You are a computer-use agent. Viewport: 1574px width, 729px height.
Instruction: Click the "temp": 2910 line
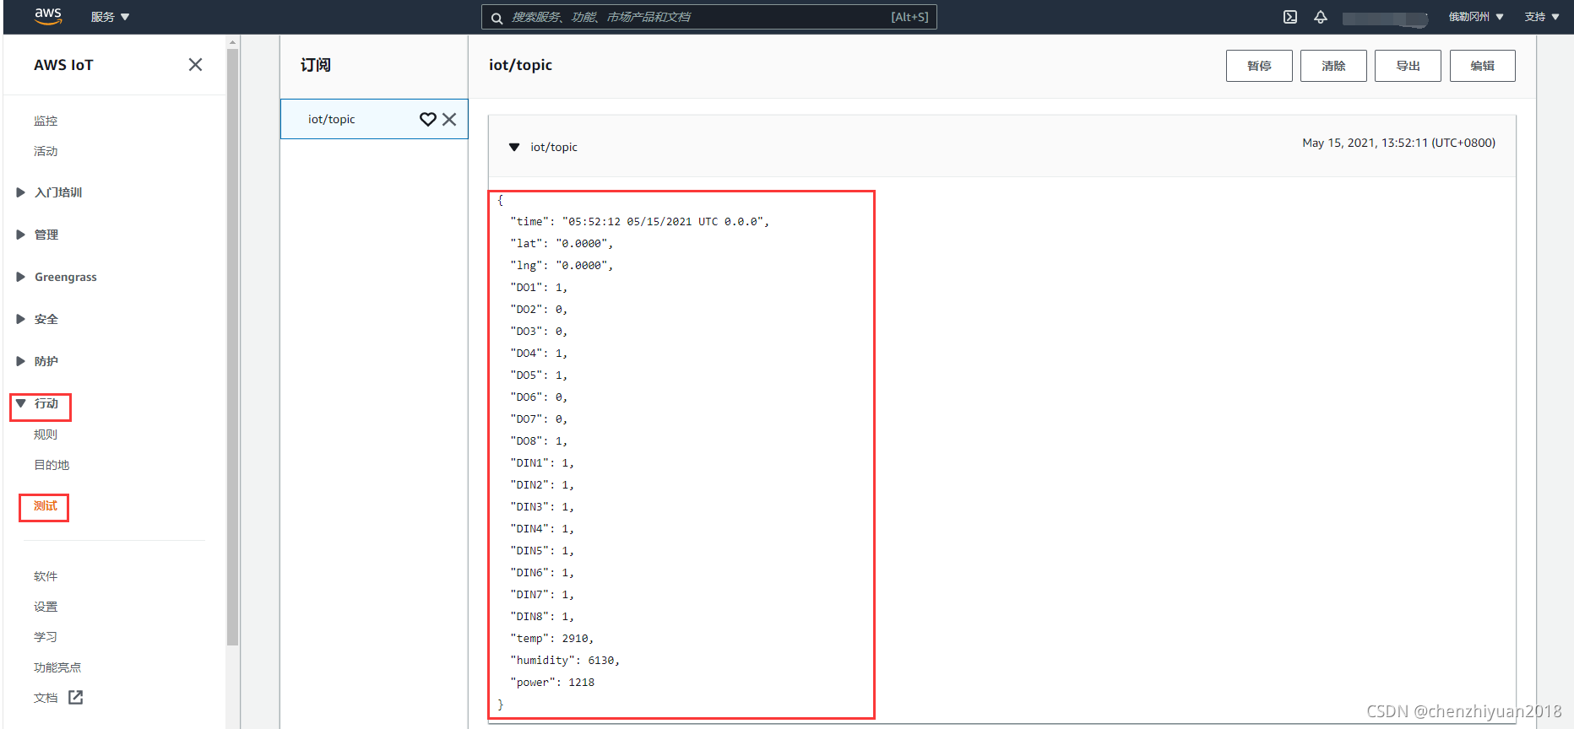pos(551,638)
